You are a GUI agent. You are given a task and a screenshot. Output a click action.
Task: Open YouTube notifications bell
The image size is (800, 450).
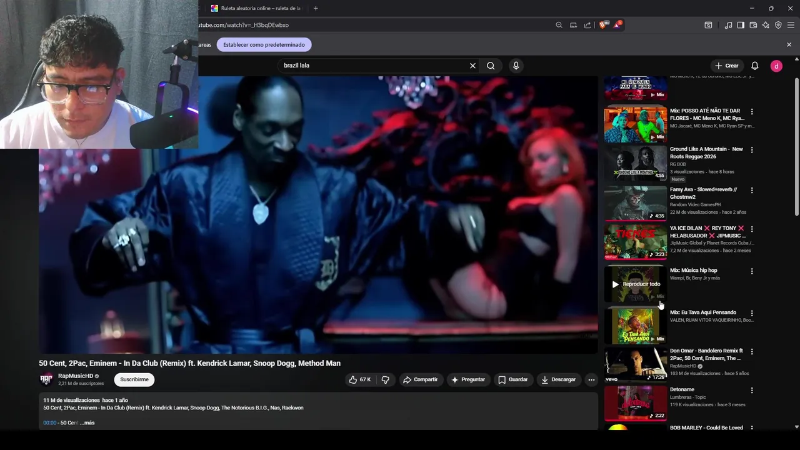[754, 66]
